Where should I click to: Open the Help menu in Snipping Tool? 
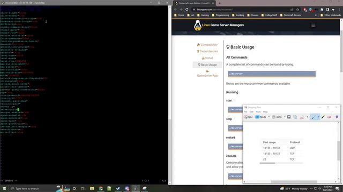coord(265,111)
